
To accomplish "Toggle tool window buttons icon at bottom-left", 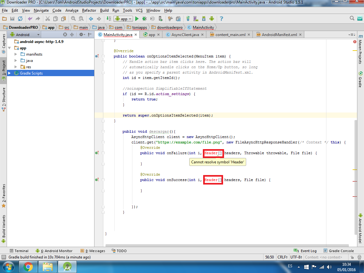I will pyautogui.click(x=4, y=257).
